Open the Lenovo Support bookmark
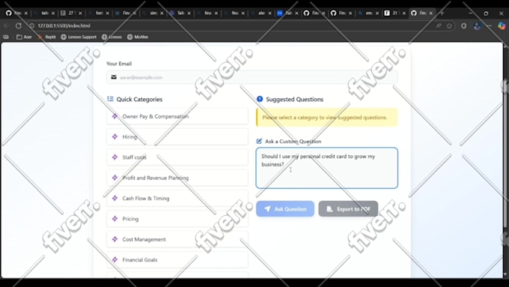Screen dimensions: 509x287 click(x=79, y=37)
